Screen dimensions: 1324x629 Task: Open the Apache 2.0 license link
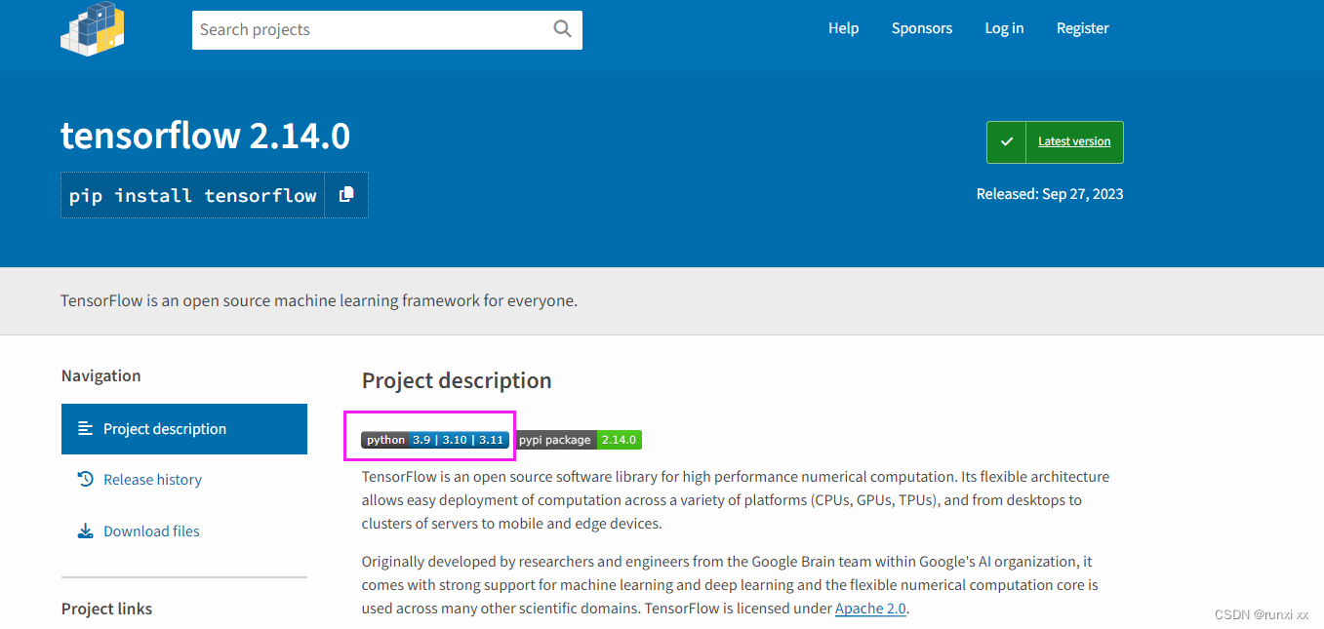[870, 609]
